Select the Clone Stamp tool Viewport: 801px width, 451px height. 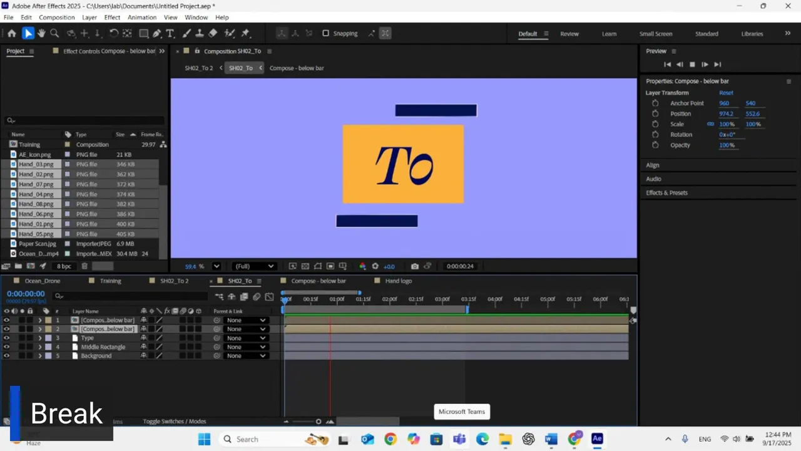(200, 33)
